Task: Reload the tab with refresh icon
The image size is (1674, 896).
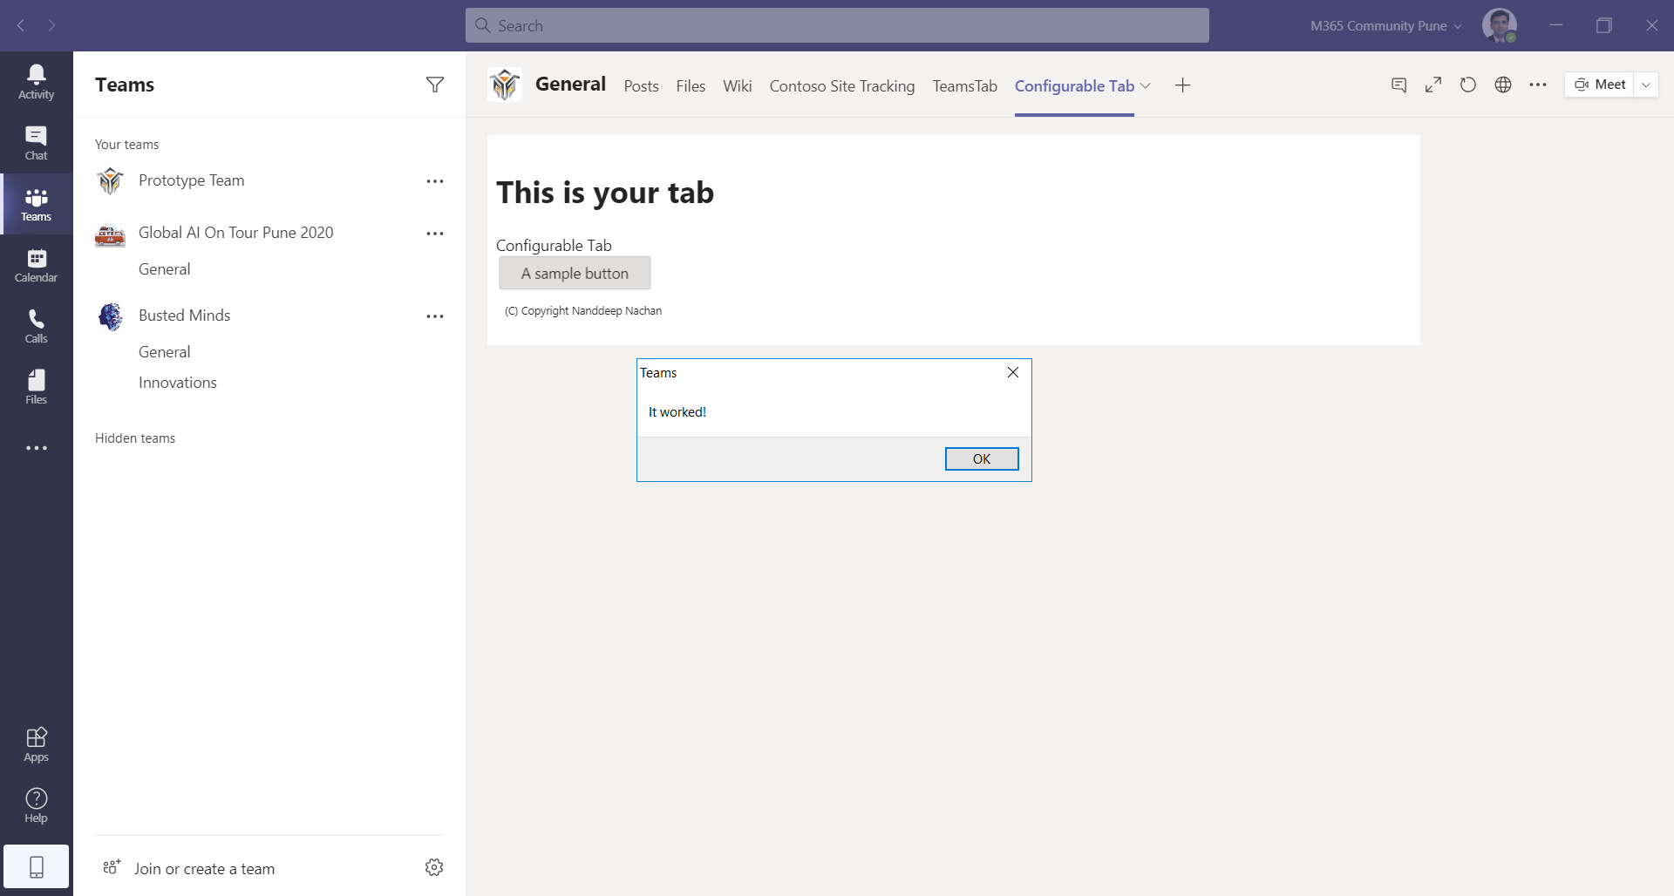Action: (1468, 85)
